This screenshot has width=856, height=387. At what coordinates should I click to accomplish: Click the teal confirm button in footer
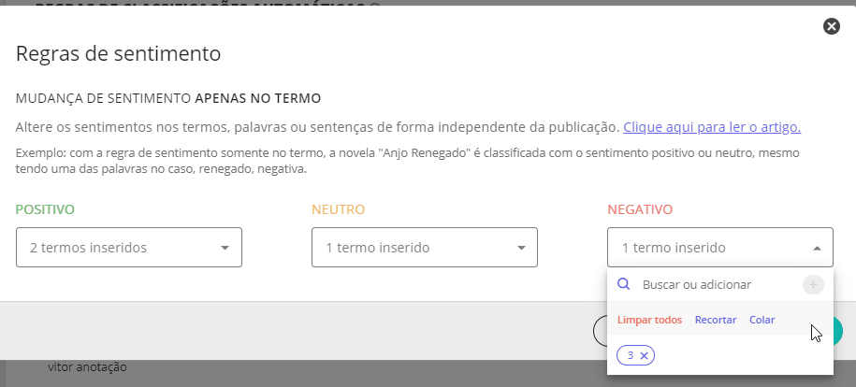(x=837, y=330)
